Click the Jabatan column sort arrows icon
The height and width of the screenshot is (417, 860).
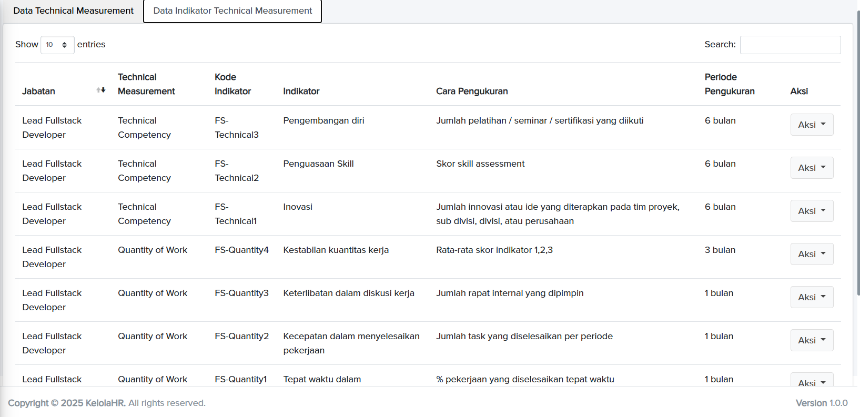[x=101, y=90]
